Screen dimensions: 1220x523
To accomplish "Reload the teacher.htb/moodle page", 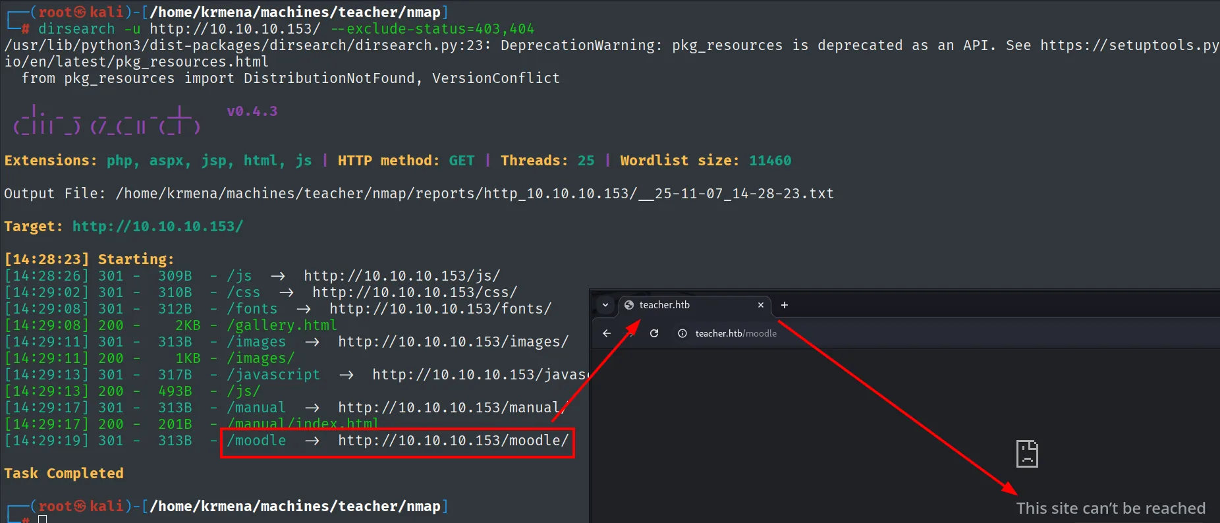I will coord(654,333).
